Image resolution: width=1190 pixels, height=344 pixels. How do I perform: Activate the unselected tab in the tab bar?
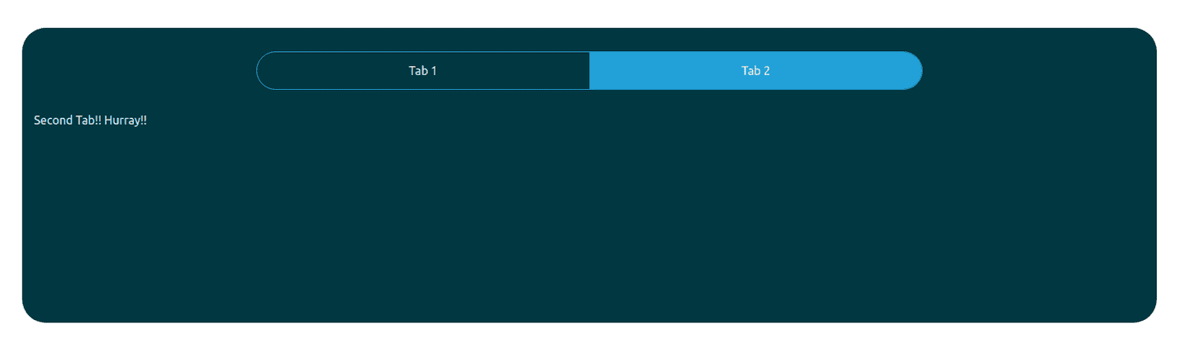tap(422, 71)
